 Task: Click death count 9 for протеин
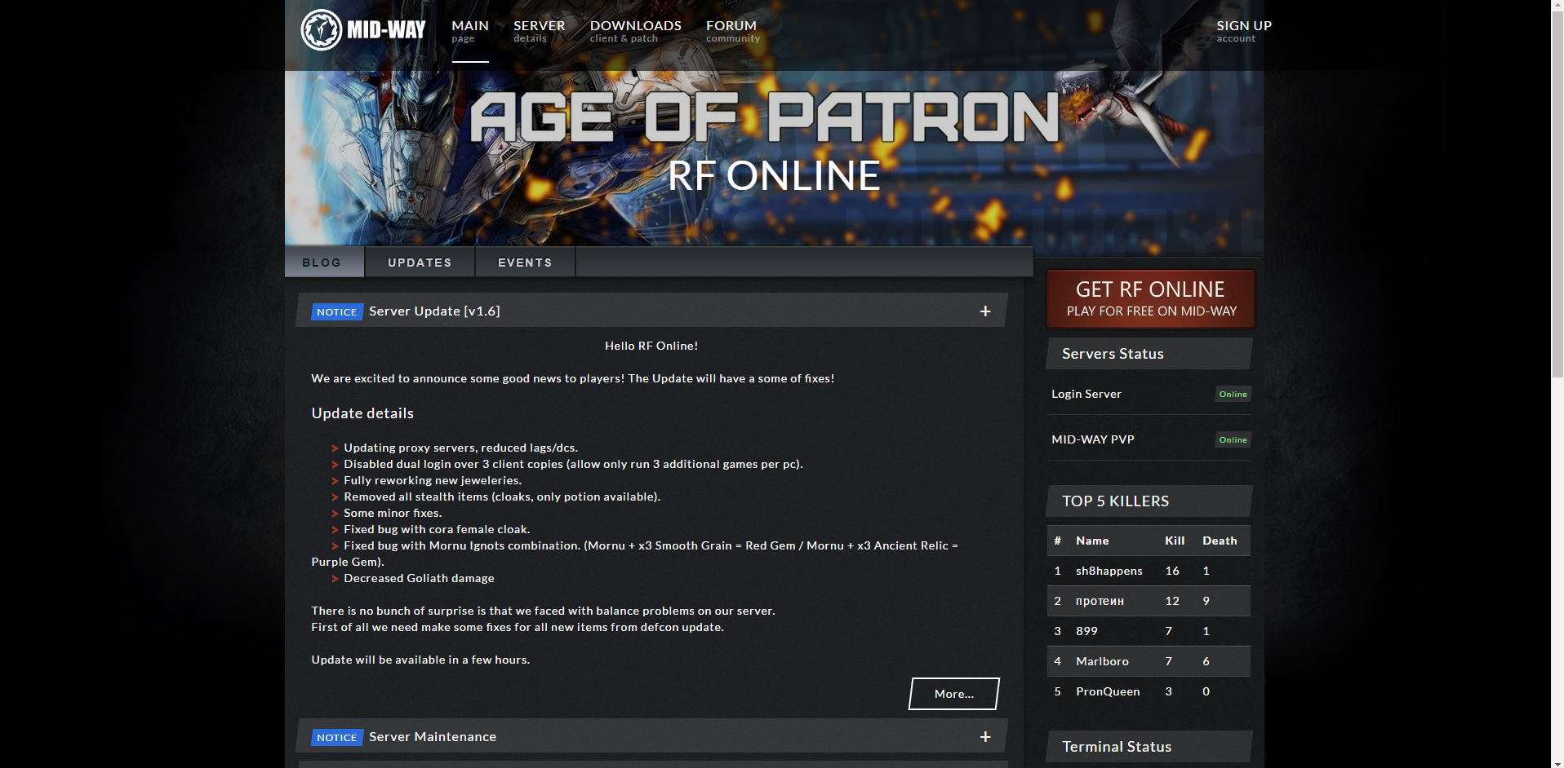point(1206,601)
